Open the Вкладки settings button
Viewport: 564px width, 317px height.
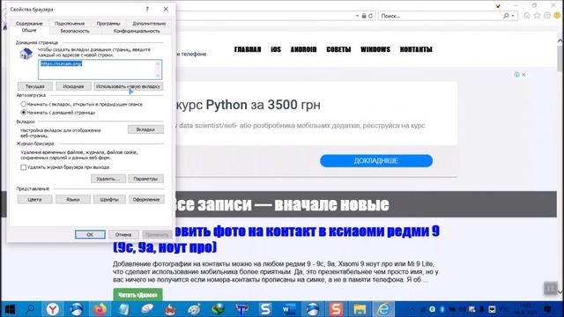tap(145, 129)
